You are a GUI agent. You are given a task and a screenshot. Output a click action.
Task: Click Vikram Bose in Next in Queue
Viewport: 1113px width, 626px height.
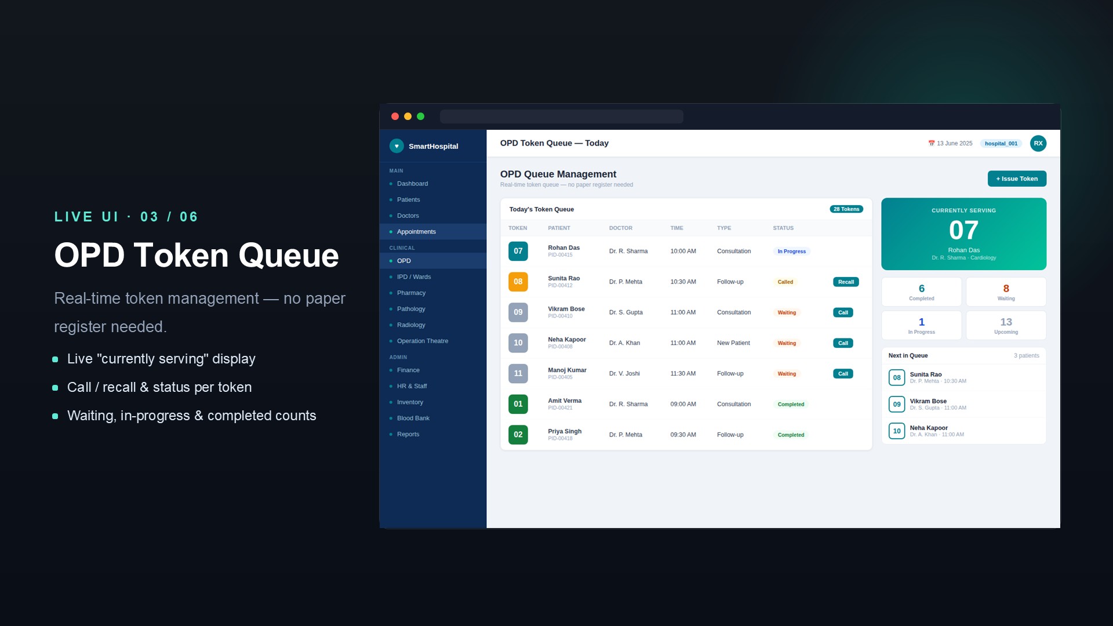928,401
